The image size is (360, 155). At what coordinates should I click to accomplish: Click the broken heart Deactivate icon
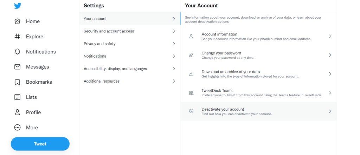(191, 111)
